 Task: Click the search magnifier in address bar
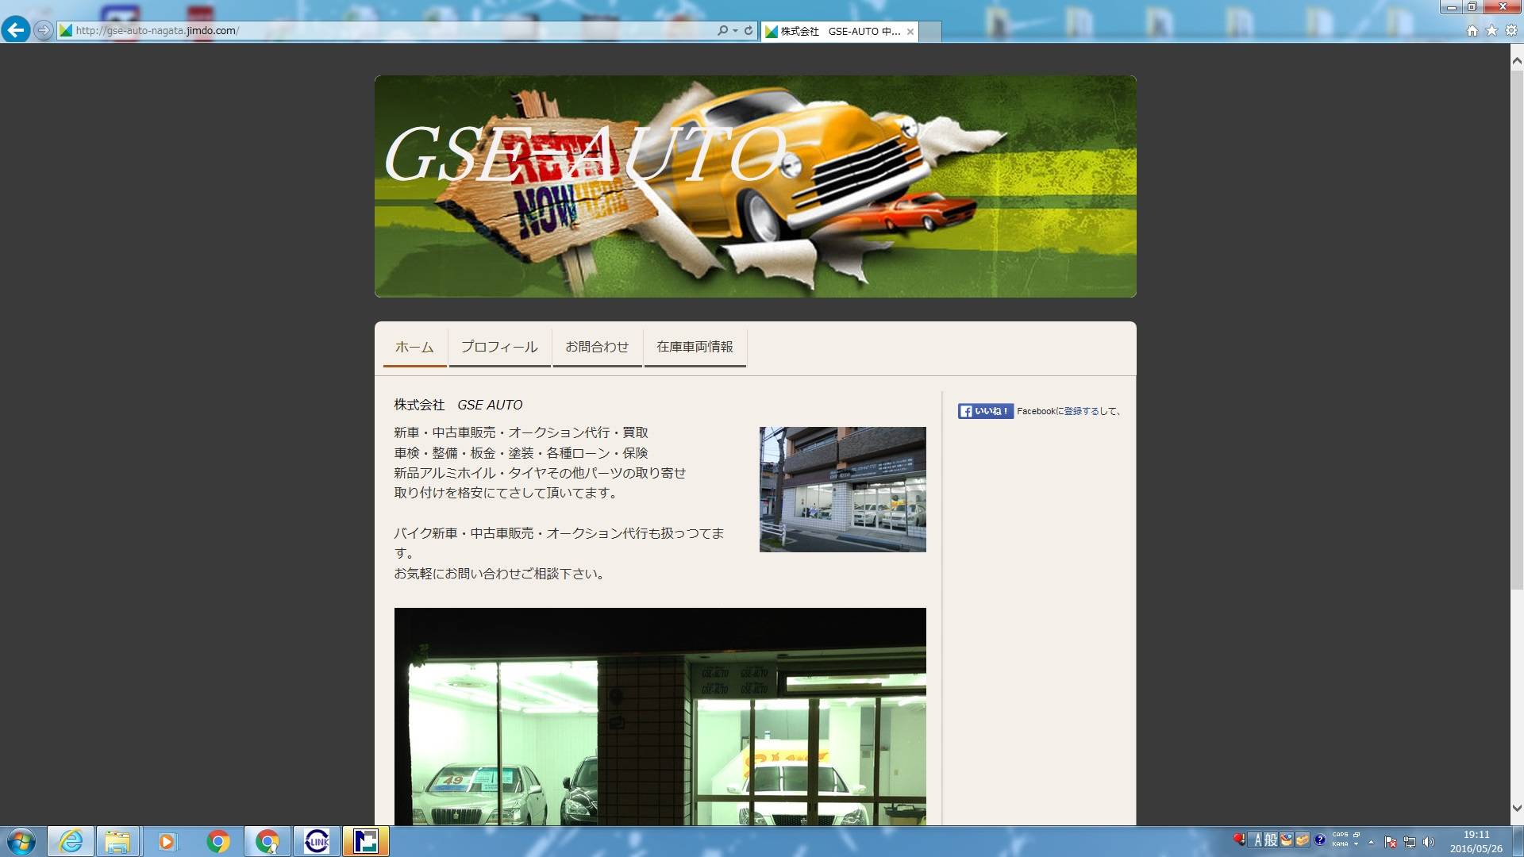pyautogui.click(x=722, y=31)
